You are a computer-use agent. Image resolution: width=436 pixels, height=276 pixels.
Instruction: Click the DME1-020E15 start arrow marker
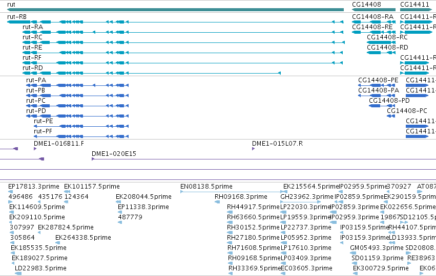click(x=93, y=159)
